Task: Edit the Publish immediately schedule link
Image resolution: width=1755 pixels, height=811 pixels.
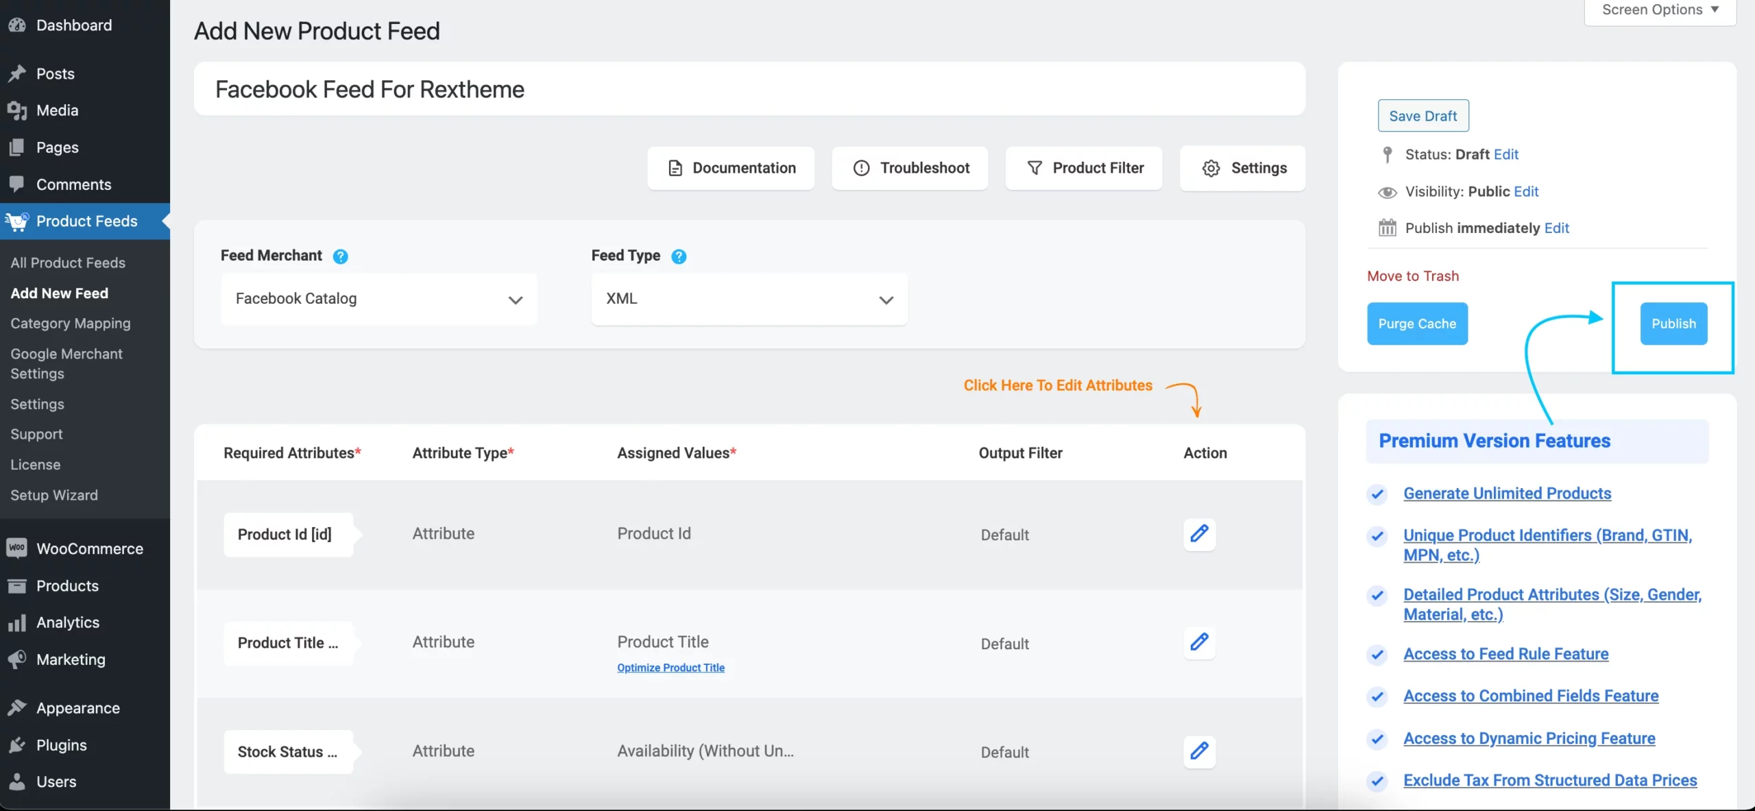Action: click(1557, 228)
